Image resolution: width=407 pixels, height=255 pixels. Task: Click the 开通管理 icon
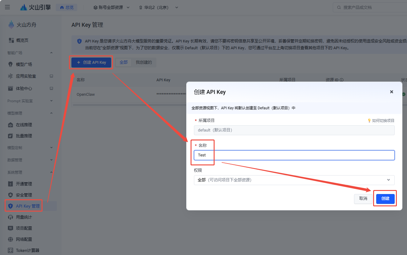tap(11, 184)
